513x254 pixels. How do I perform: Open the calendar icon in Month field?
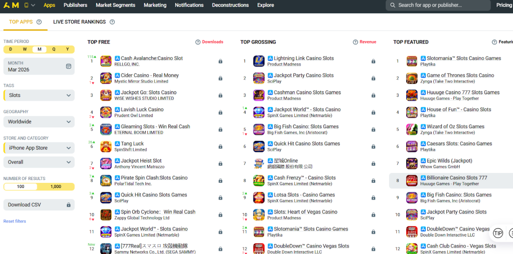coord(68,66)
